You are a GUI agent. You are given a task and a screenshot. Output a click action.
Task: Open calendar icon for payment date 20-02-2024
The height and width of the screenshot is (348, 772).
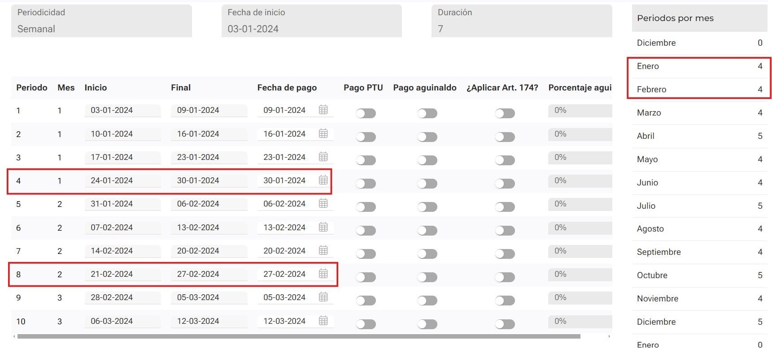(x=323, y=250)
